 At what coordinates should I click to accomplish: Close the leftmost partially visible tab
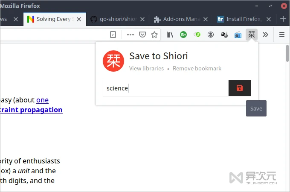pyautogui.click(x=16, y=19)
